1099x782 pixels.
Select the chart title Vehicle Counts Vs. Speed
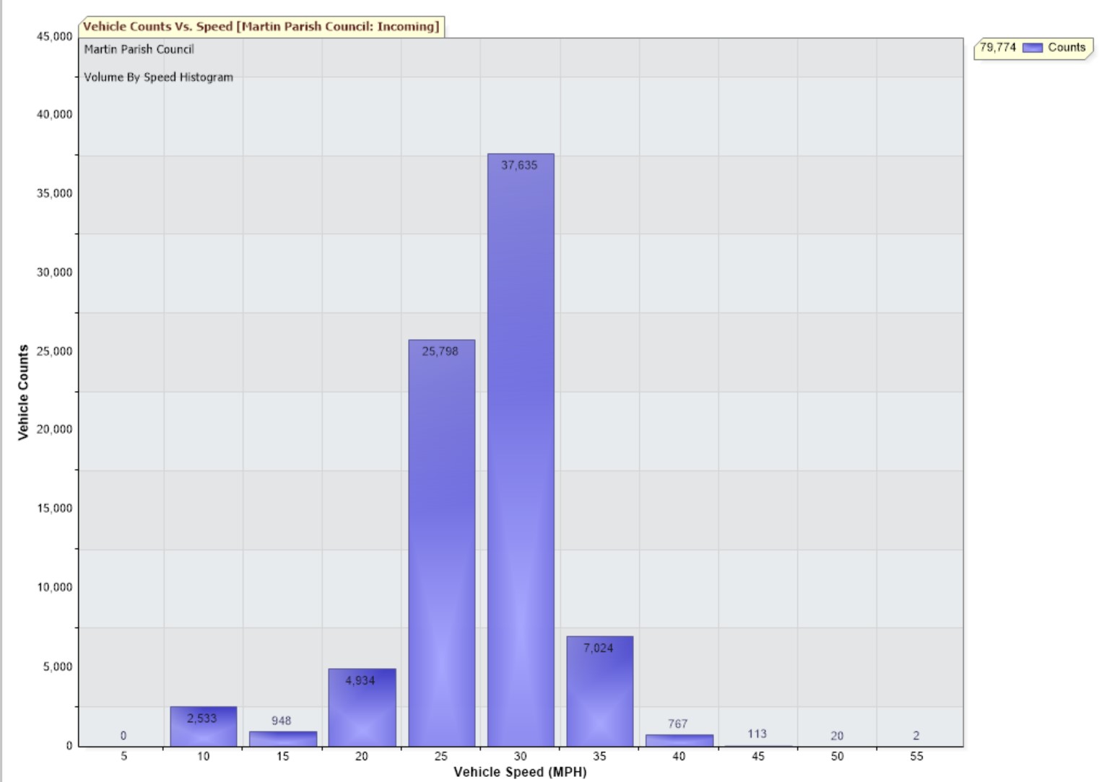[x=261, y=27]
